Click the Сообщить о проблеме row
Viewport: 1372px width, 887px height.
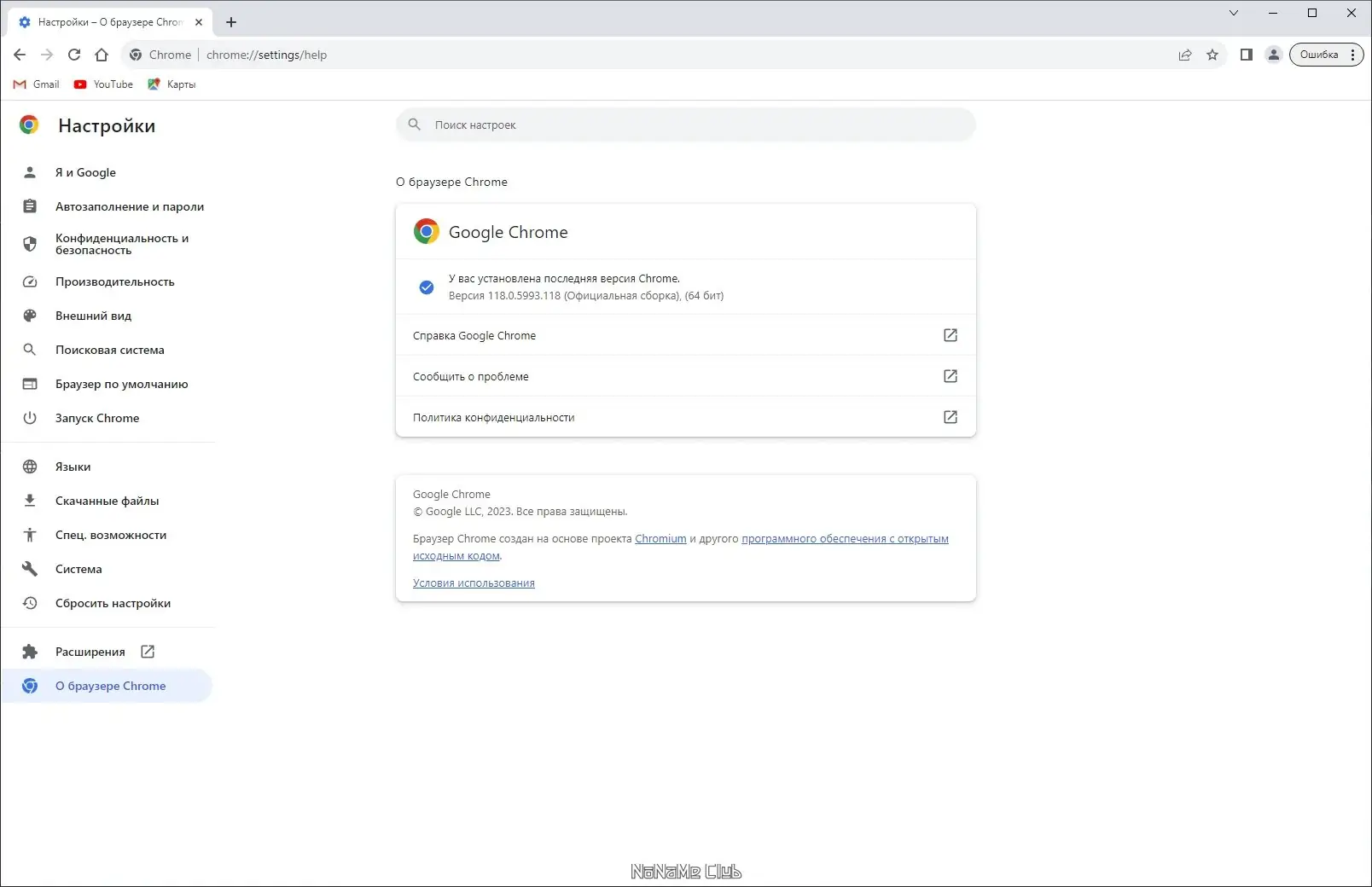[x=685, y=376]
